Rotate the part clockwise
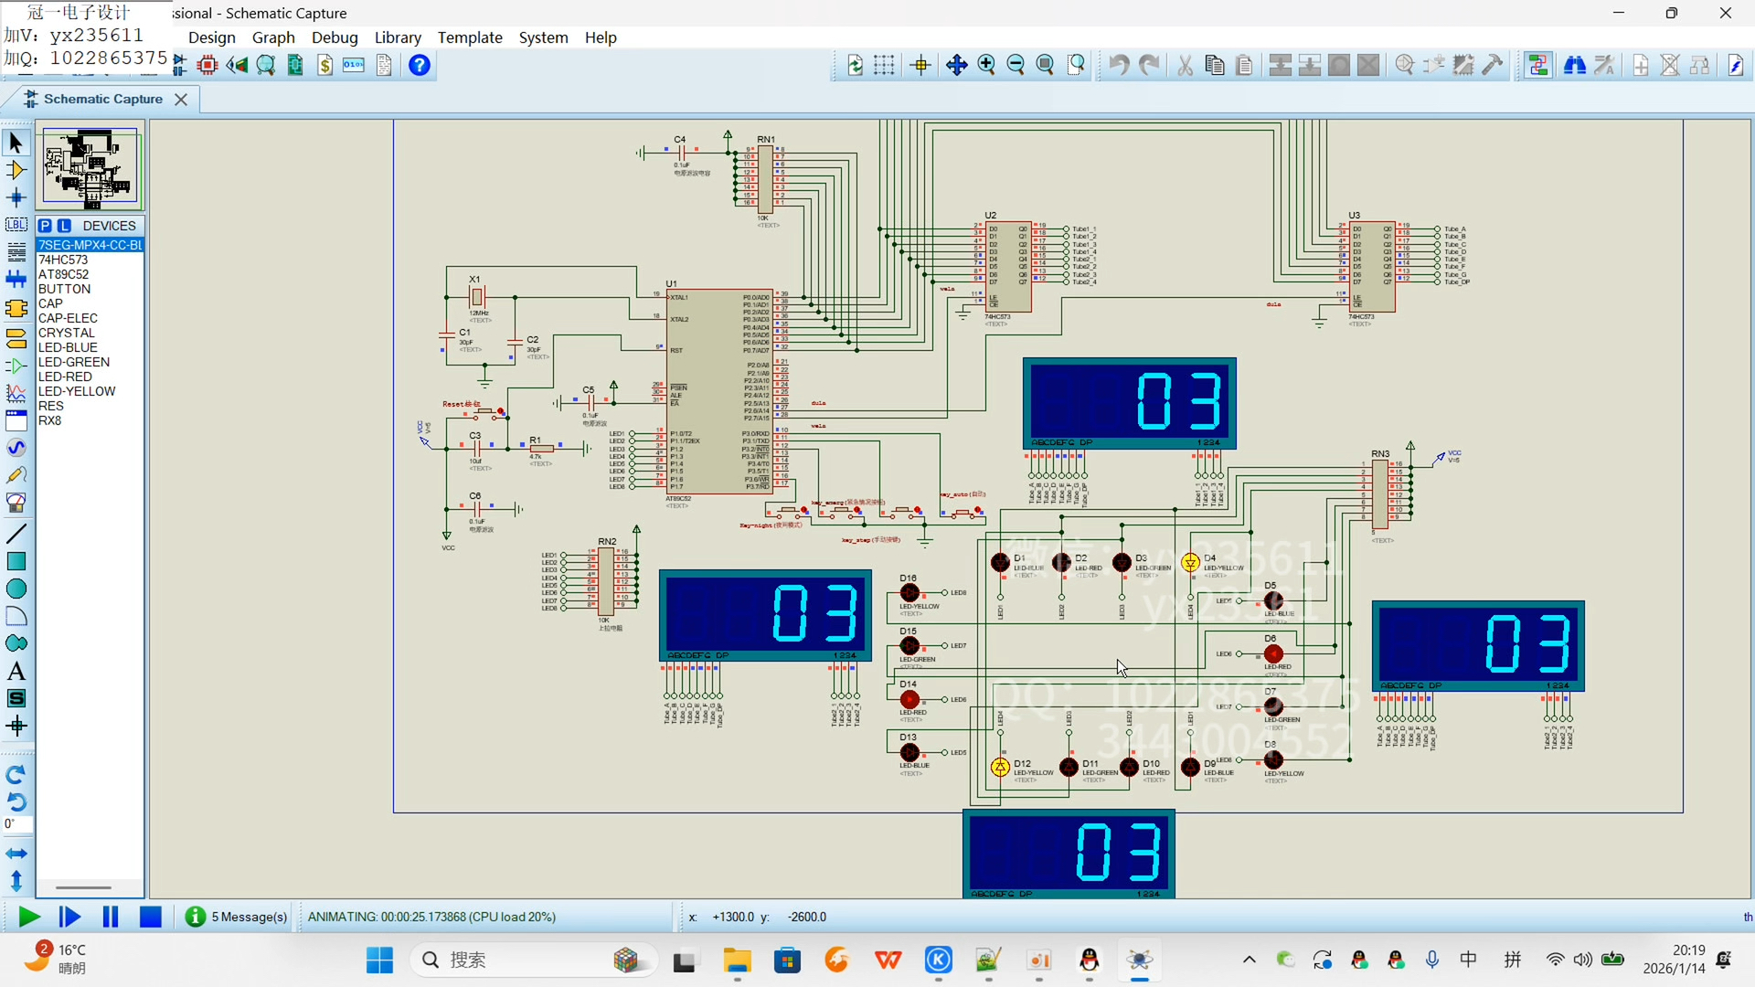The height and width of the screenshot is (987, 1755). [x=16, y=775]
